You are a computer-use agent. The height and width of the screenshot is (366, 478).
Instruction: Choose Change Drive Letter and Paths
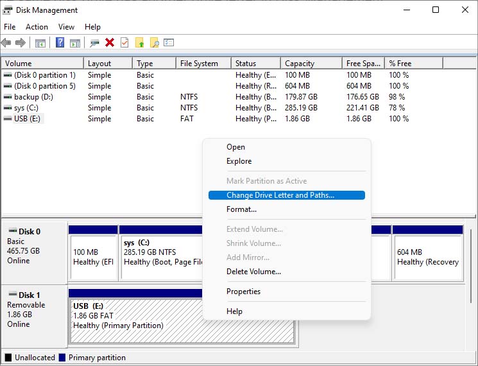(280, 195)
